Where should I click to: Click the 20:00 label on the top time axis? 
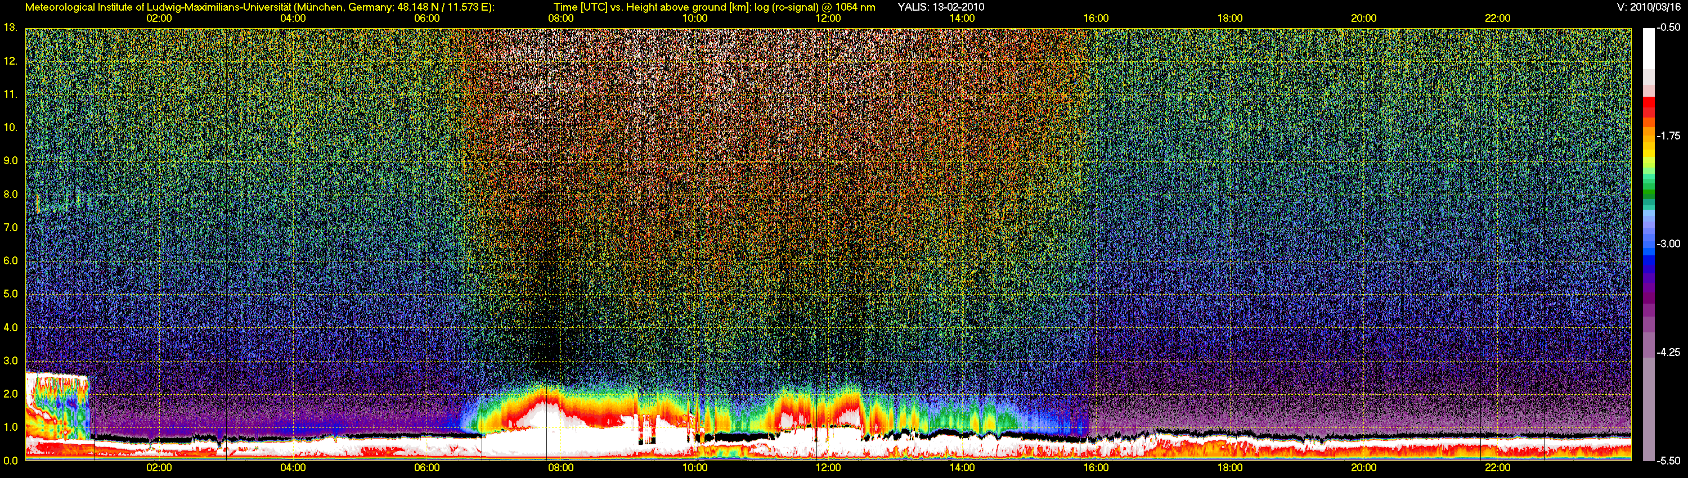1364,19
